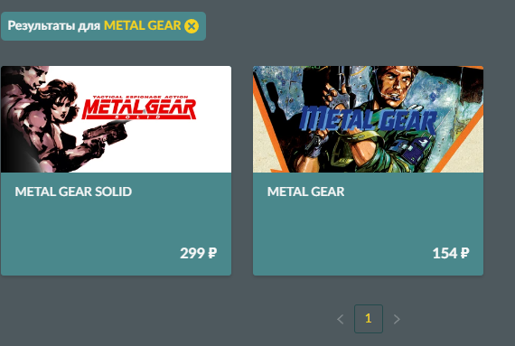Click the TACTICAL ESPIONAGE ACTION tagline in the cover
The width and height of the screenshot is (515, 346).
pos(140,98)
